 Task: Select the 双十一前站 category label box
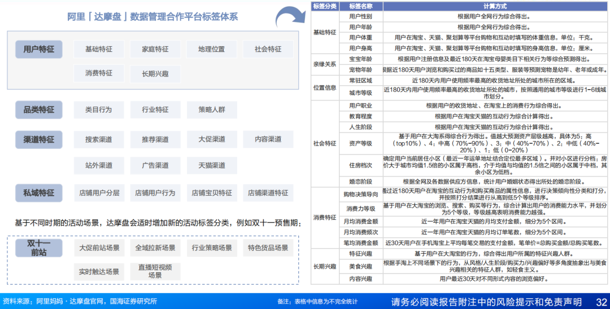[39, 248]
